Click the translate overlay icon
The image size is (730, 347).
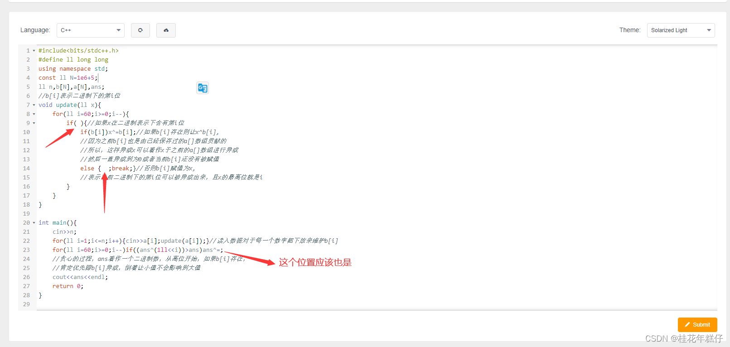point(203,88)
